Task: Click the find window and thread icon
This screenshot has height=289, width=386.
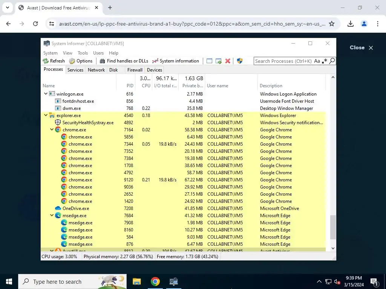Action: 219,61
